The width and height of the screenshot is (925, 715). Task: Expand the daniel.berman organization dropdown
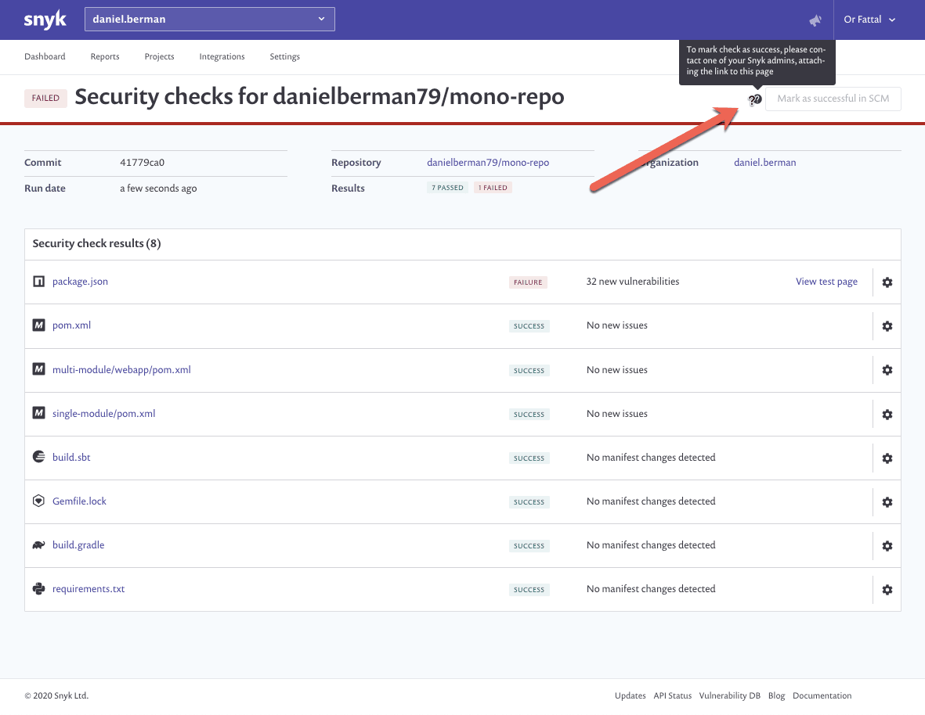tap(209, 19)
